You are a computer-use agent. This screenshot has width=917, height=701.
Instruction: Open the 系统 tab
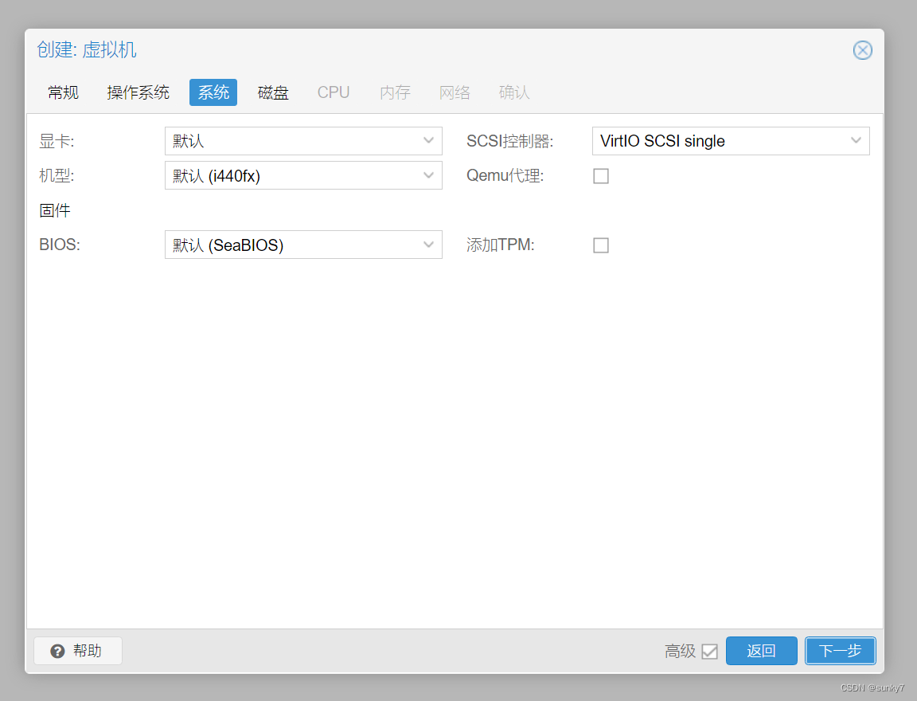[213, 92]
